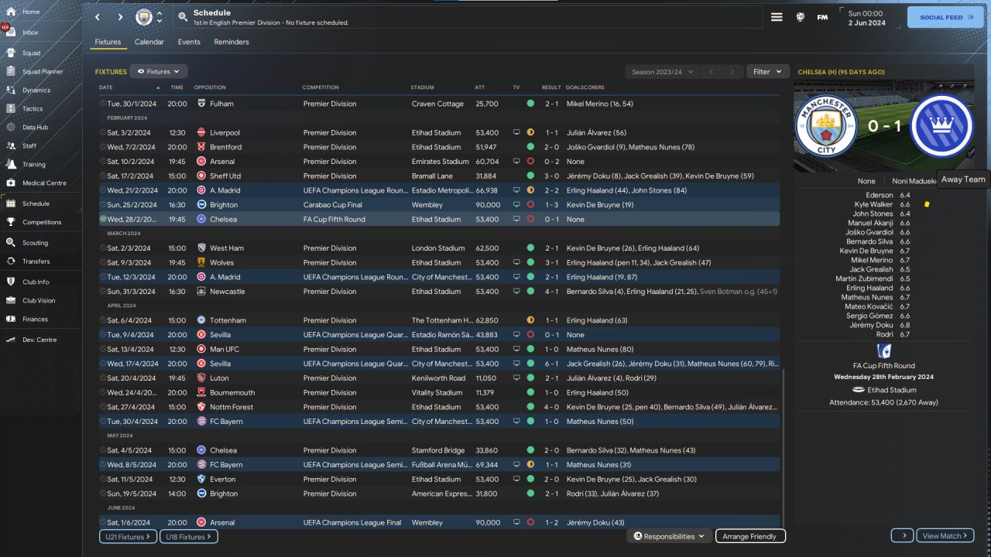Sort fixtures by the Date column

click(x=106, y=87)
